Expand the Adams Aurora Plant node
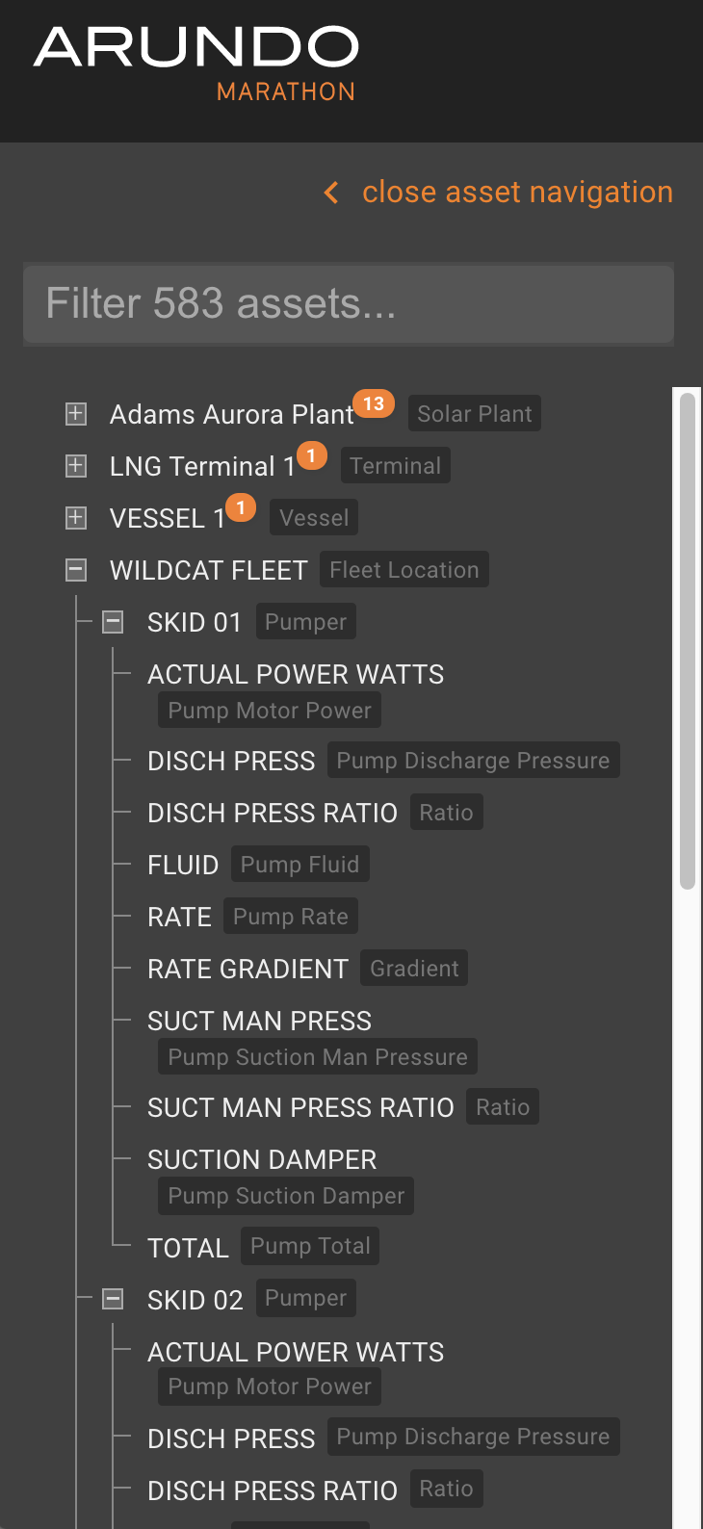 75,414
